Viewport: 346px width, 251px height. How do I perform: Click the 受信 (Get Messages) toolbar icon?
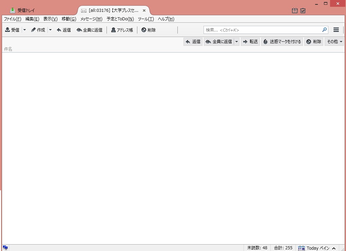point(7,30)
